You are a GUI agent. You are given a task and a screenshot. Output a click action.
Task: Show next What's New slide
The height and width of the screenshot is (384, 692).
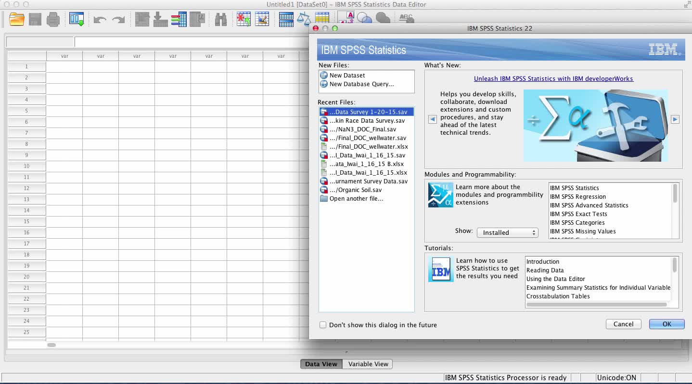[675, 119]
